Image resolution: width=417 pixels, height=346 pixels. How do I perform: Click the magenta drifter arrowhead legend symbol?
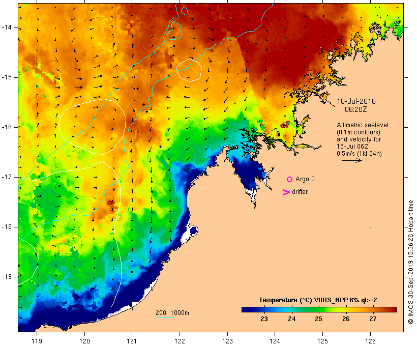[286, 192]
